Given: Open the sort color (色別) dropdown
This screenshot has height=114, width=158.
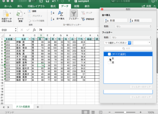Looking at the screenshot, I should [134, 26].
